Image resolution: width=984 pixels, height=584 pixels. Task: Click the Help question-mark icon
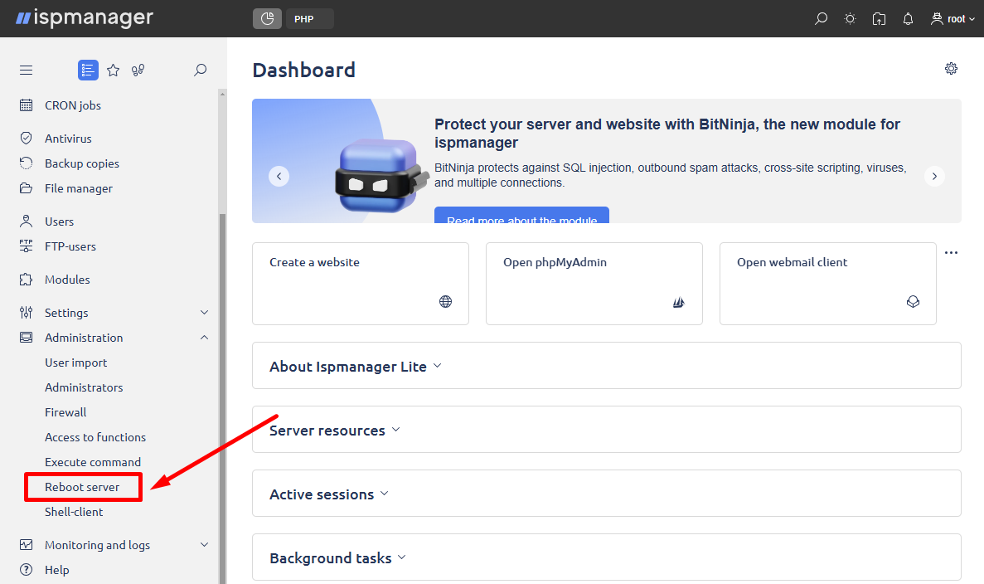(26, 570)
